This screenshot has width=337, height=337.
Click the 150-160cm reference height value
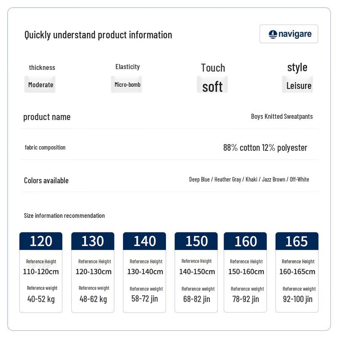click(x=246, y=272)
